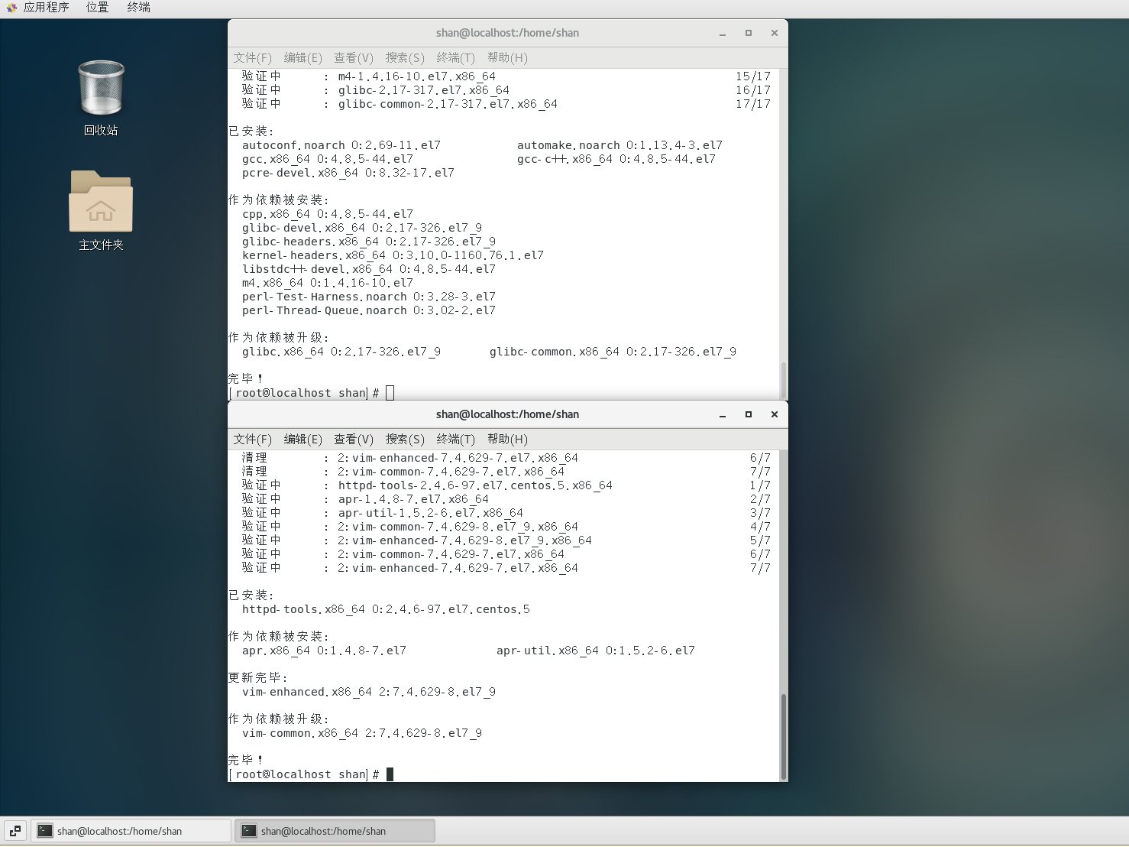Click 已安装: heading in lower terminal
The image size is (1129, 847).
coord(251,595)
